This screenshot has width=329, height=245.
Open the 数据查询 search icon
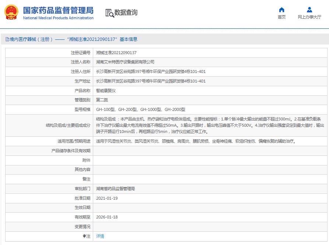(110, 13)
